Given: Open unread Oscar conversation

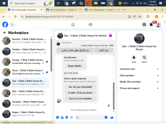Looking at the screenshot, I should tap(25, 72).
